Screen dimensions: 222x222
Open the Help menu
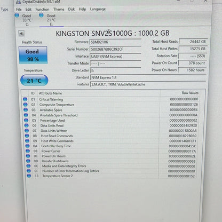pos(82,9)
